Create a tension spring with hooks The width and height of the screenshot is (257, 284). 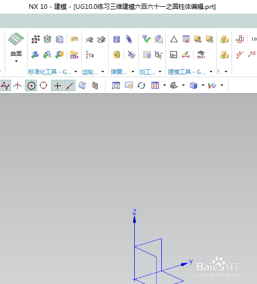click(129, 39)
